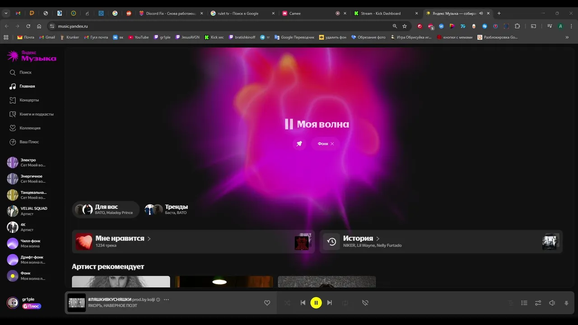Open Ваш Плюс section
Viewport: 578px width, 325px height.
24,142
